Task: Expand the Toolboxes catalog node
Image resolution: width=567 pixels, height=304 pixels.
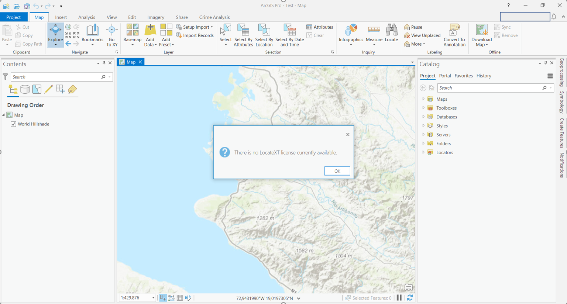Action: pyautogui.click(x=423, y=108)
